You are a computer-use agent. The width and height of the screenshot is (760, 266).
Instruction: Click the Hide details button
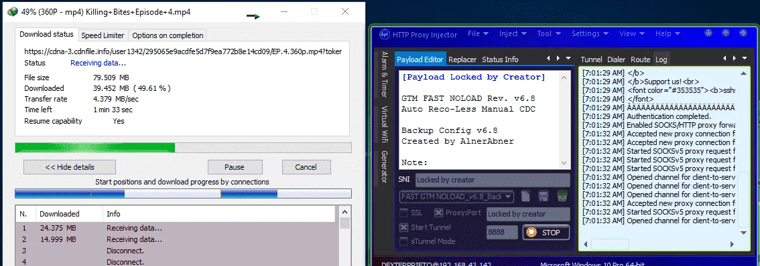pyautogui.click(x=70, y=167)
